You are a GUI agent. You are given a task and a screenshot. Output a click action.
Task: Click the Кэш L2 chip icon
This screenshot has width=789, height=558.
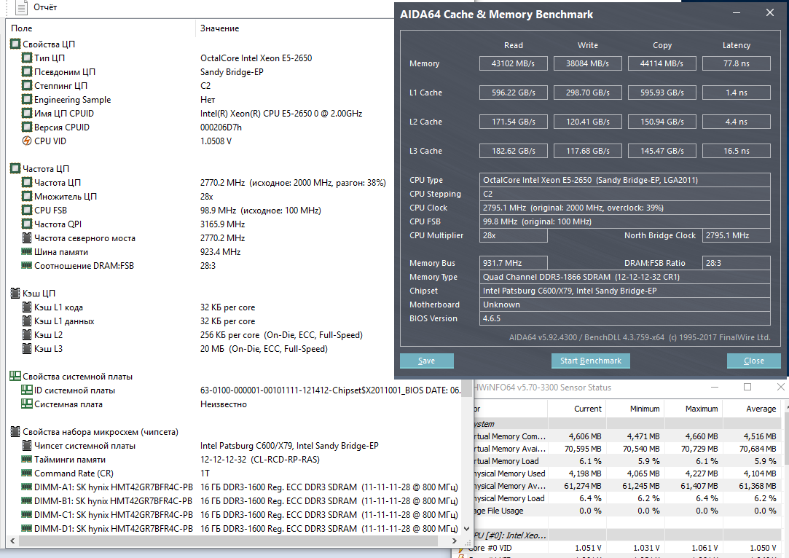pos(27,334)
